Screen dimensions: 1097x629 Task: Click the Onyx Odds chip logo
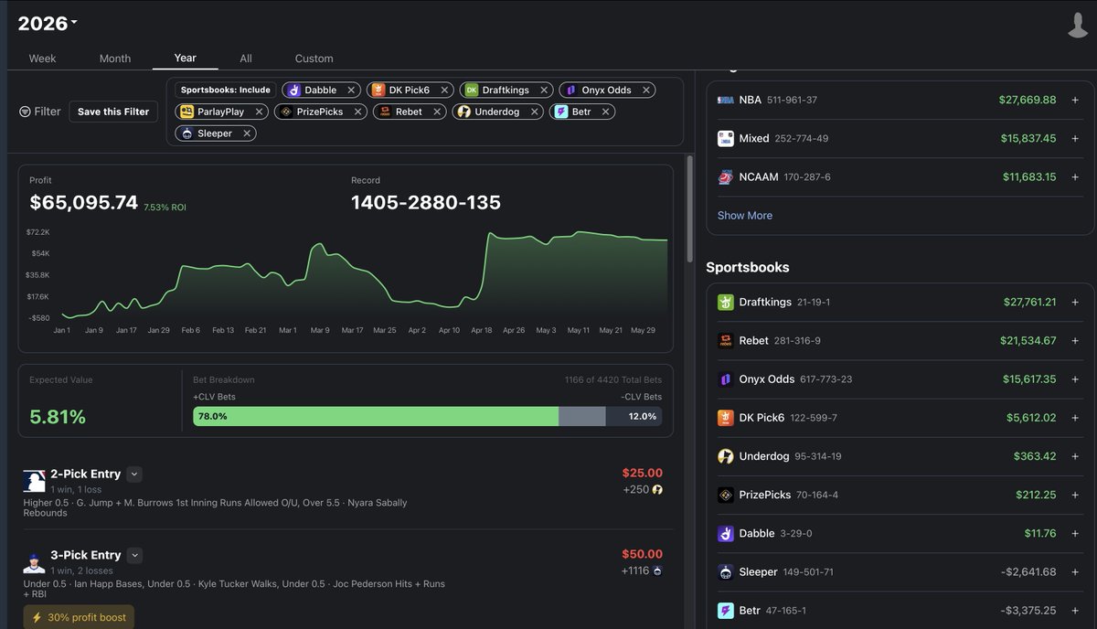[570, 90]
